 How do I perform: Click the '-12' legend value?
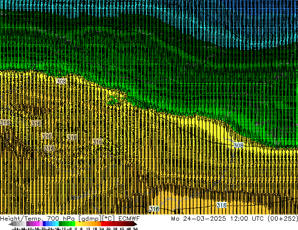point(63,229)
